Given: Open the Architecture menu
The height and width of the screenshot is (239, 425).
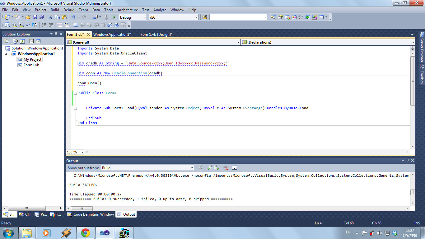Looking at the screenshot, I should 128,10.
